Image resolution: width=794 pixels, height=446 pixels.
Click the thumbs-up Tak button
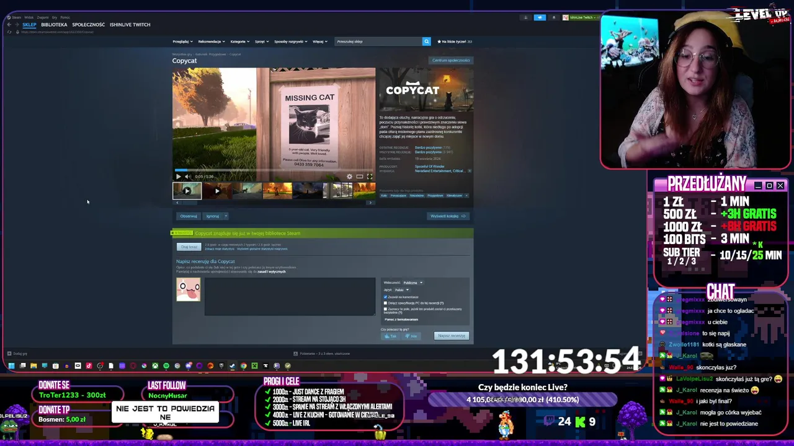point(391,336)
